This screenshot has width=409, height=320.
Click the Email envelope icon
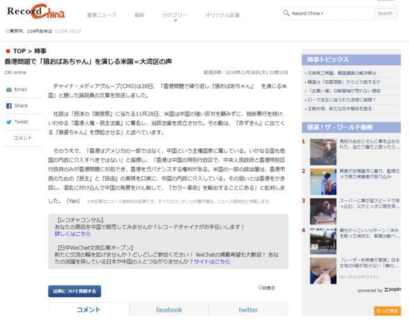coord(9,89)
